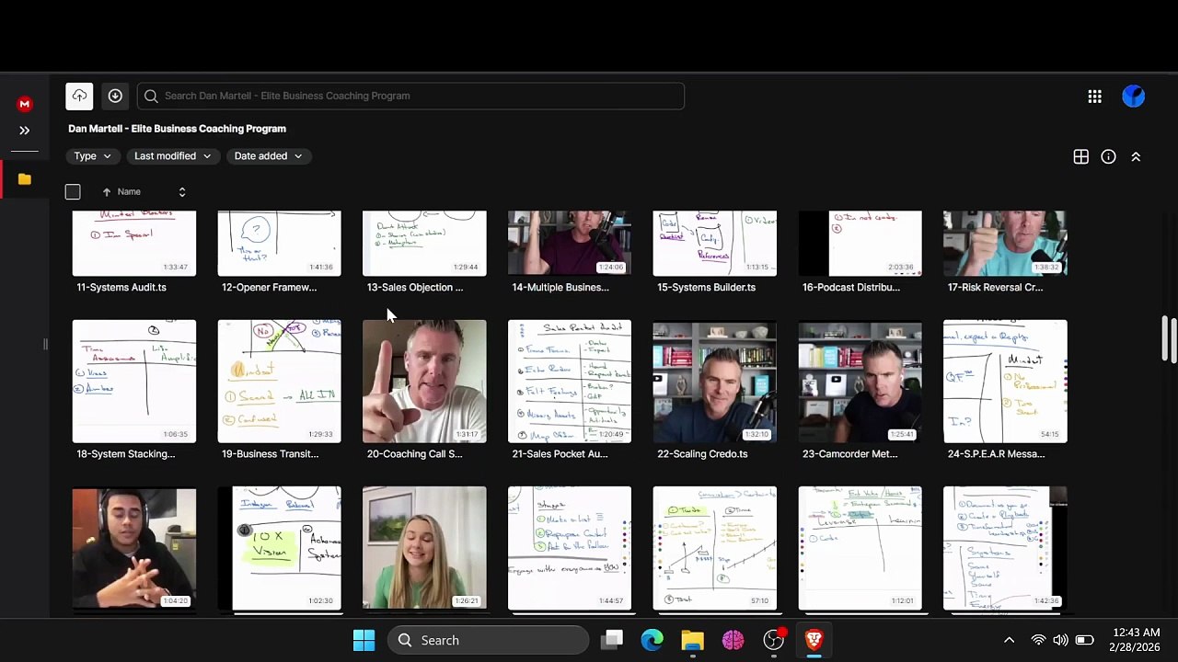Open the video thumbnail with duration 1:26:21
Viewport: 1178px width, 662px height.
[424, 549]
